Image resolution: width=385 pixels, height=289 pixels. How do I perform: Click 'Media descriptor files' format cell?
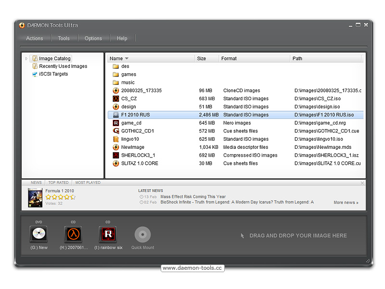coord(245,147)
